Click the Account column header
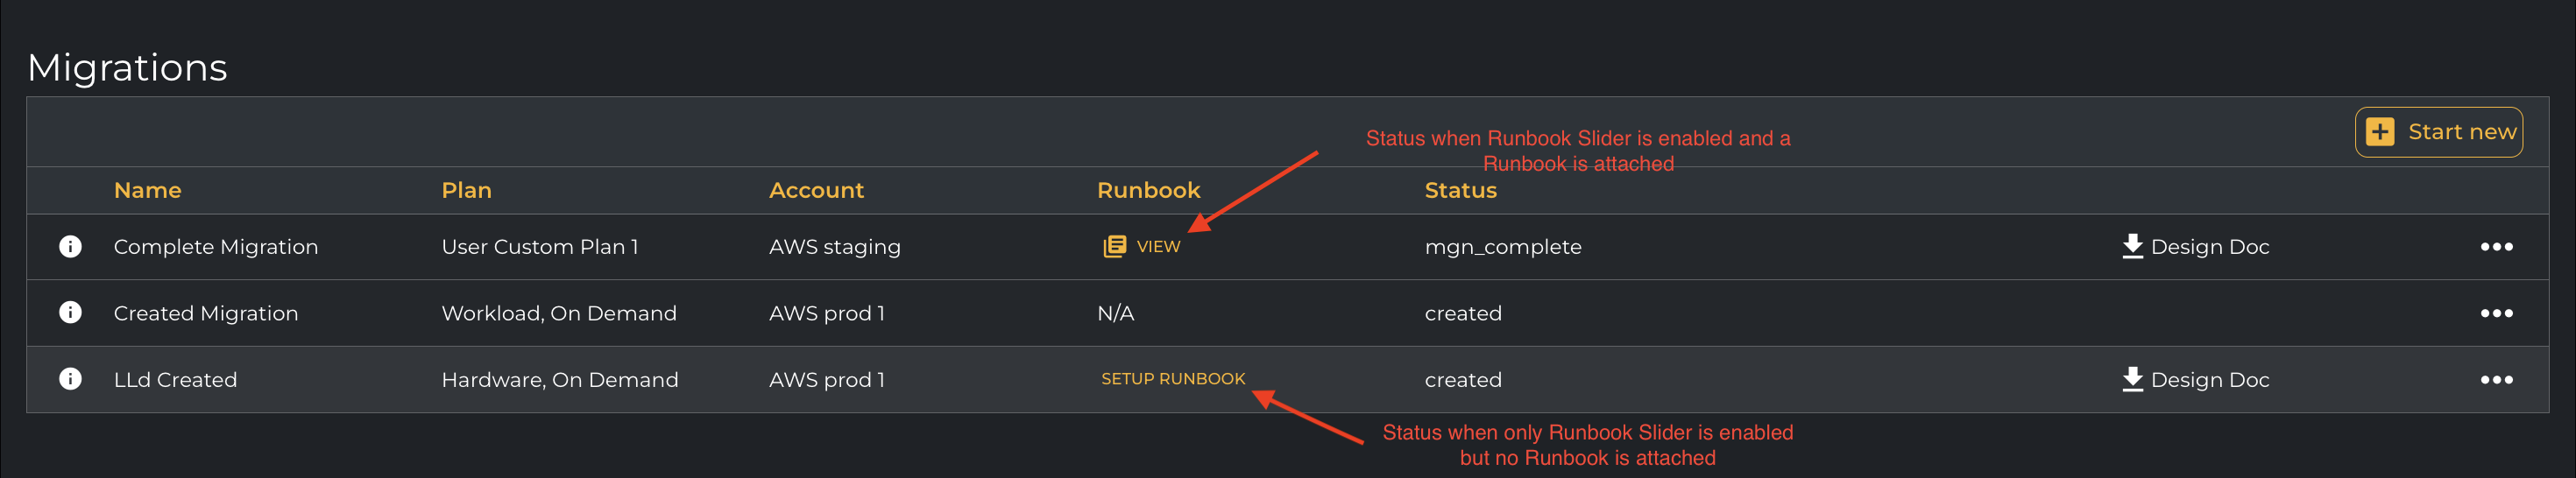This screenshot has width=2576, height=478. coord(816,190)
